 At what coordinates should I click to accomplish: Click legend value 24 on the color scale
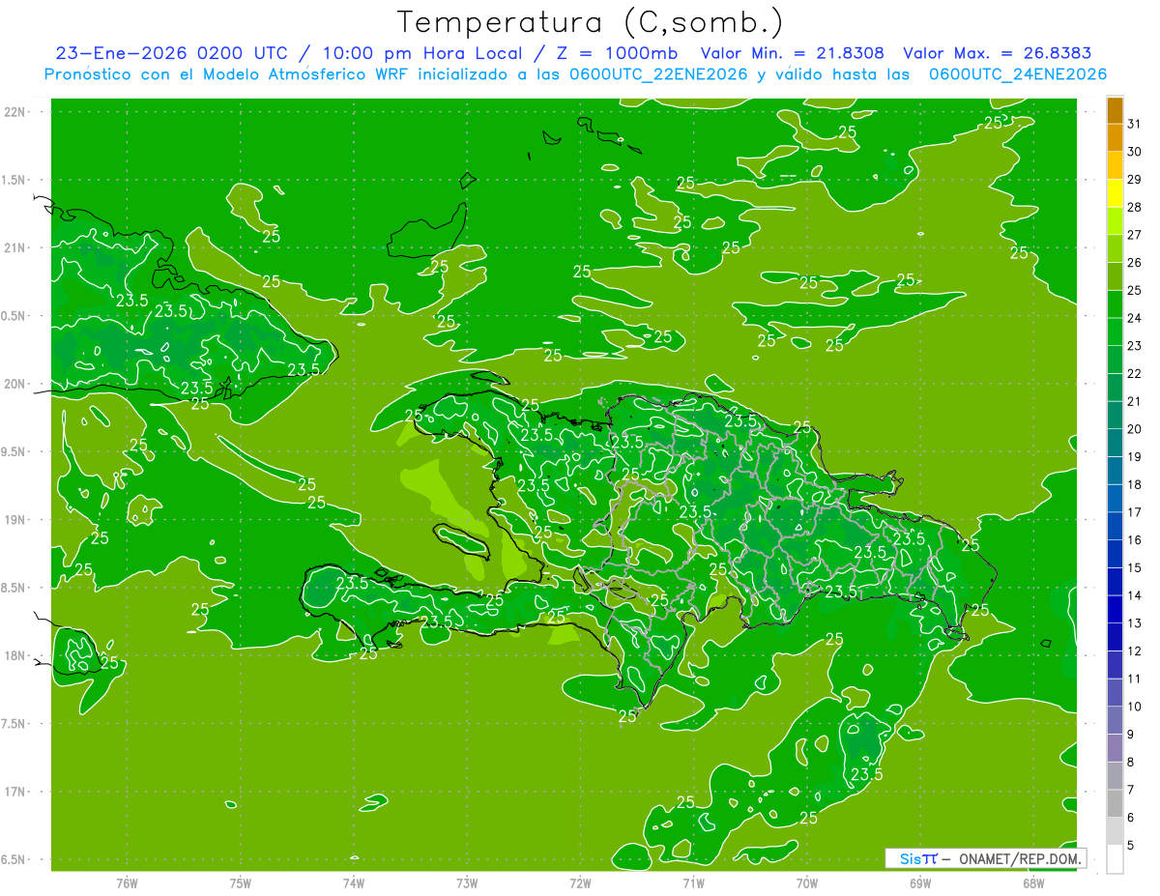coord(1134,318)
